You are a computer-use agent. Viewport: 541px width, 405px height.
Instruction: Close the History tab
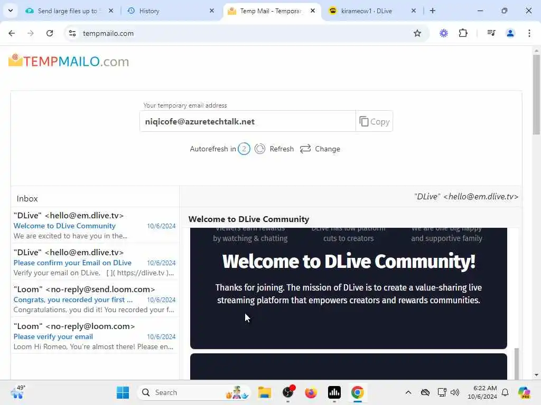(212, 11)
